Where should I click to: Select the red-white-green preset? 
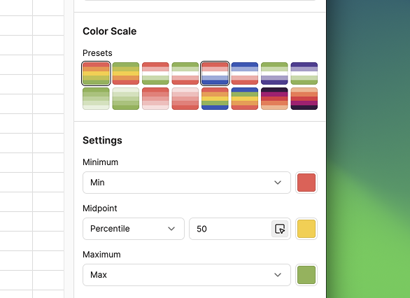tap(155, 73)
